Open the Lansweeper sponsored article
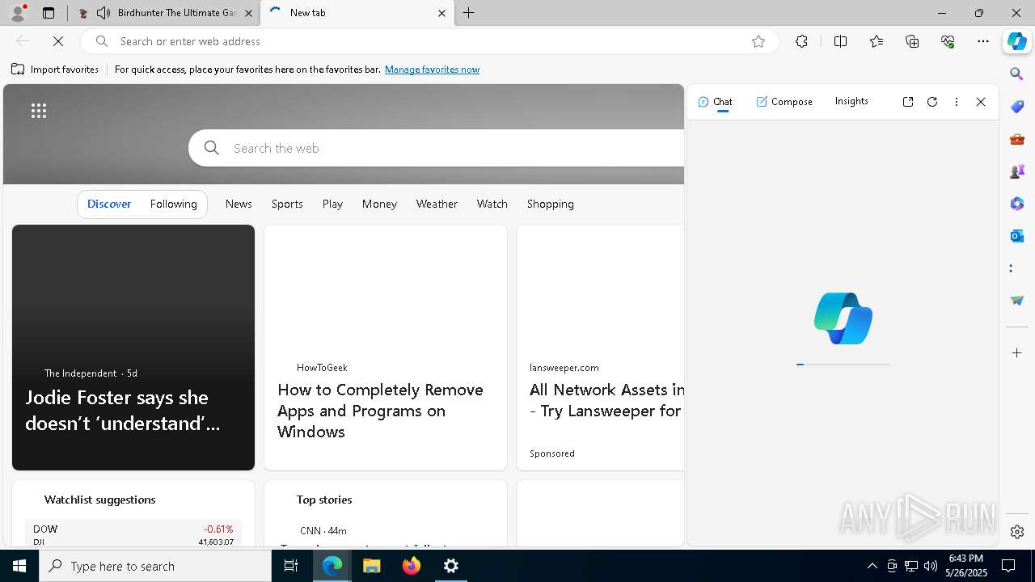Image resolution: width=1035 pixels, height=582 pixels. click(x=600, y=348)
